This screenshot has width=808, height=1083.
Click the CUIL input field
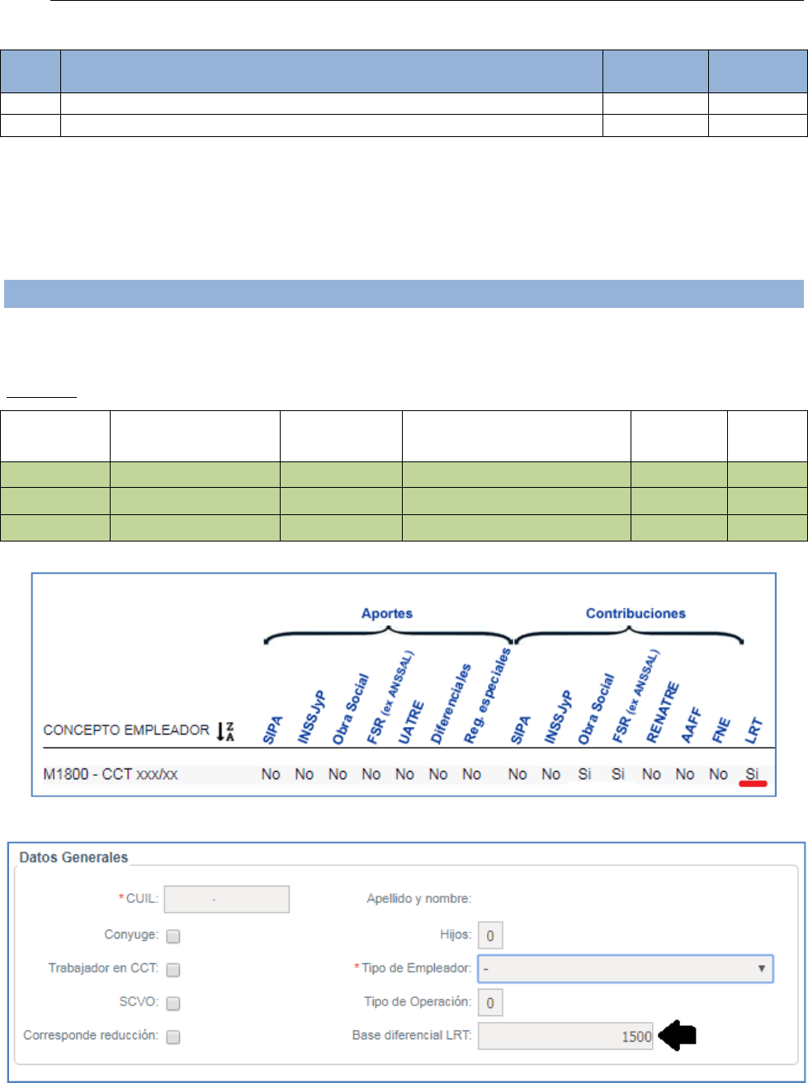tap(227, 901)
